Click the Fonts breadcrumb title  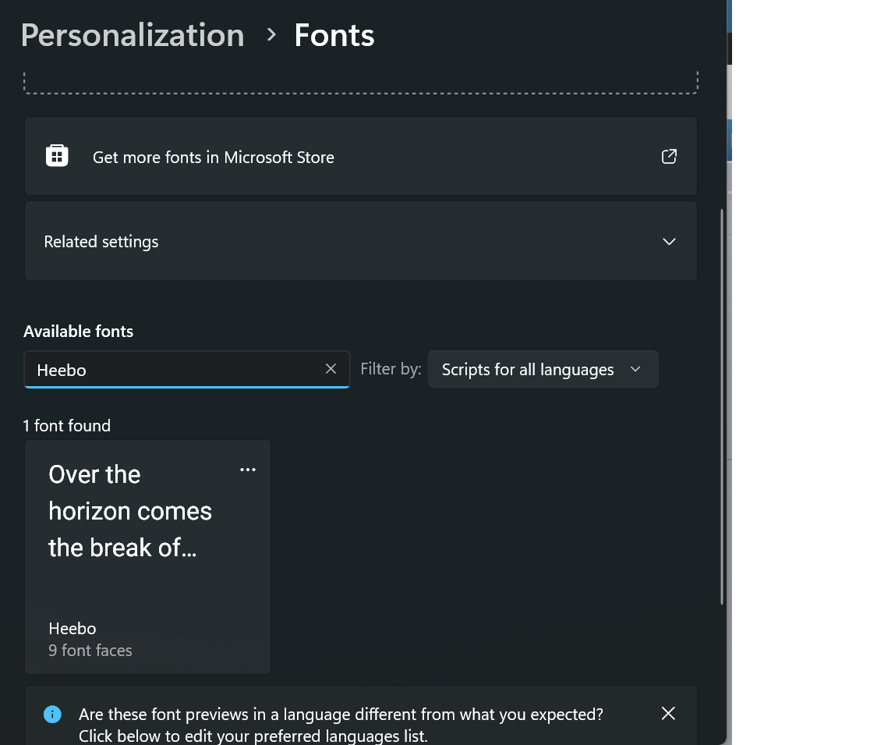pyautogui.click(x=334, y=36)
